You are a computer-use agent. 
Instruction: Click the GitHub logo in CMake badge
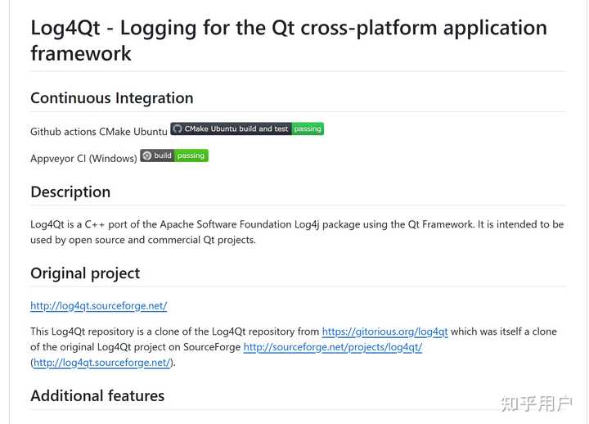click(x=178, y=129)
